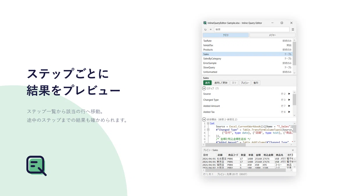349x196 pixels.
Task: Select the ErrorSample query
Action: click(247, 63)
